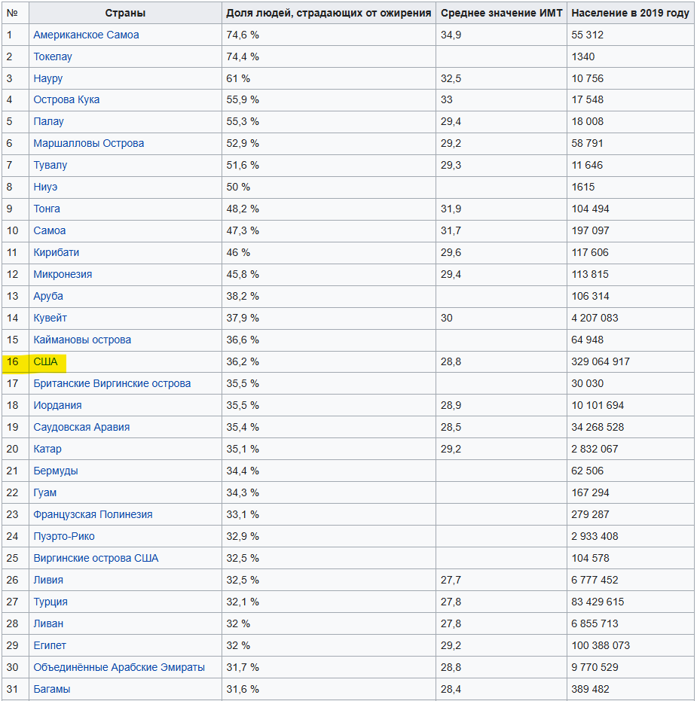Open the Британские Виргинские острова link

(x=112, y=383)
